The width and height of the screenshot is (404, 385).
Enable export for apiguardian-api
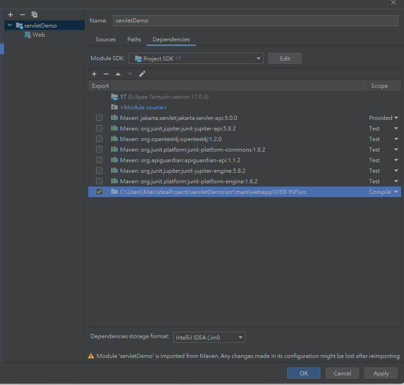(99, 160)
